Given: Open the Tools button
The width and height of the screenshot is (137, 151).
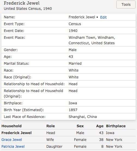Looking at the screenshot, I should click(x=126, y=5).
